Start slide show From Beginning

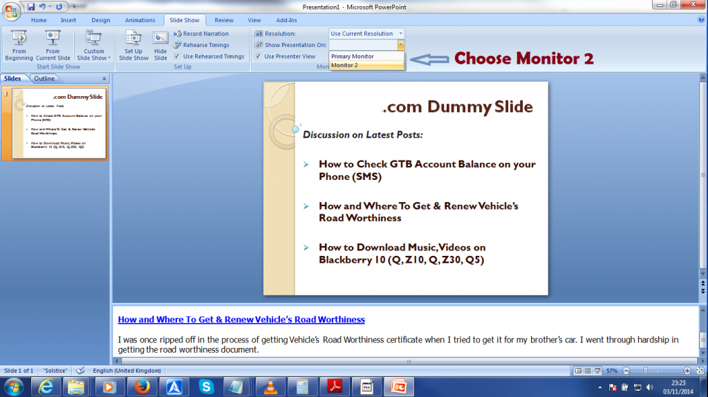pyautogui.click(x=19, y=45)
